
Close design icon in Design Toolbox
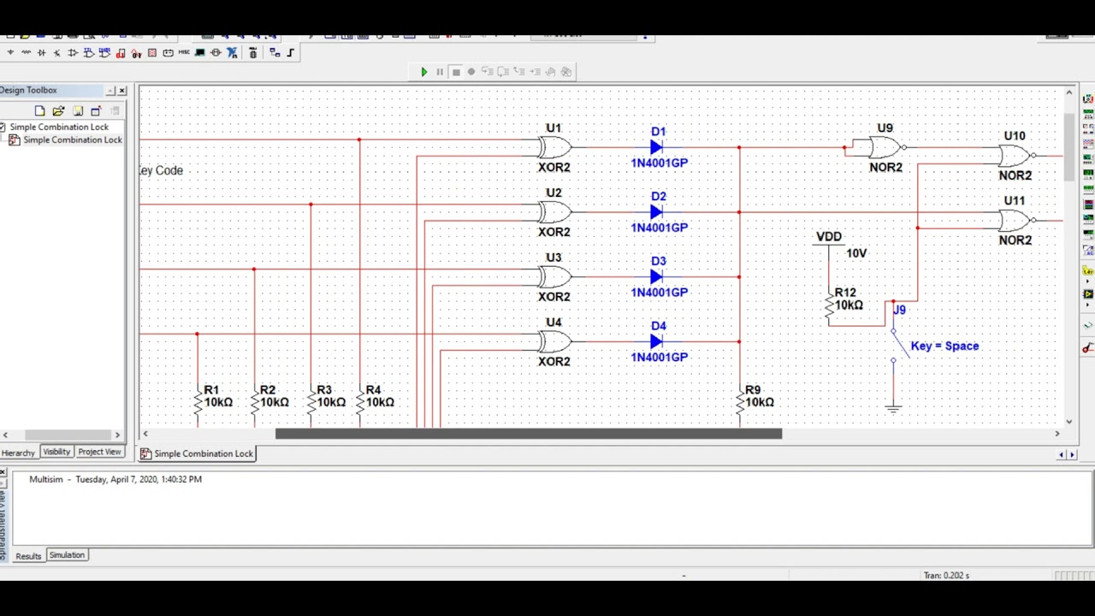coord(96,110)
